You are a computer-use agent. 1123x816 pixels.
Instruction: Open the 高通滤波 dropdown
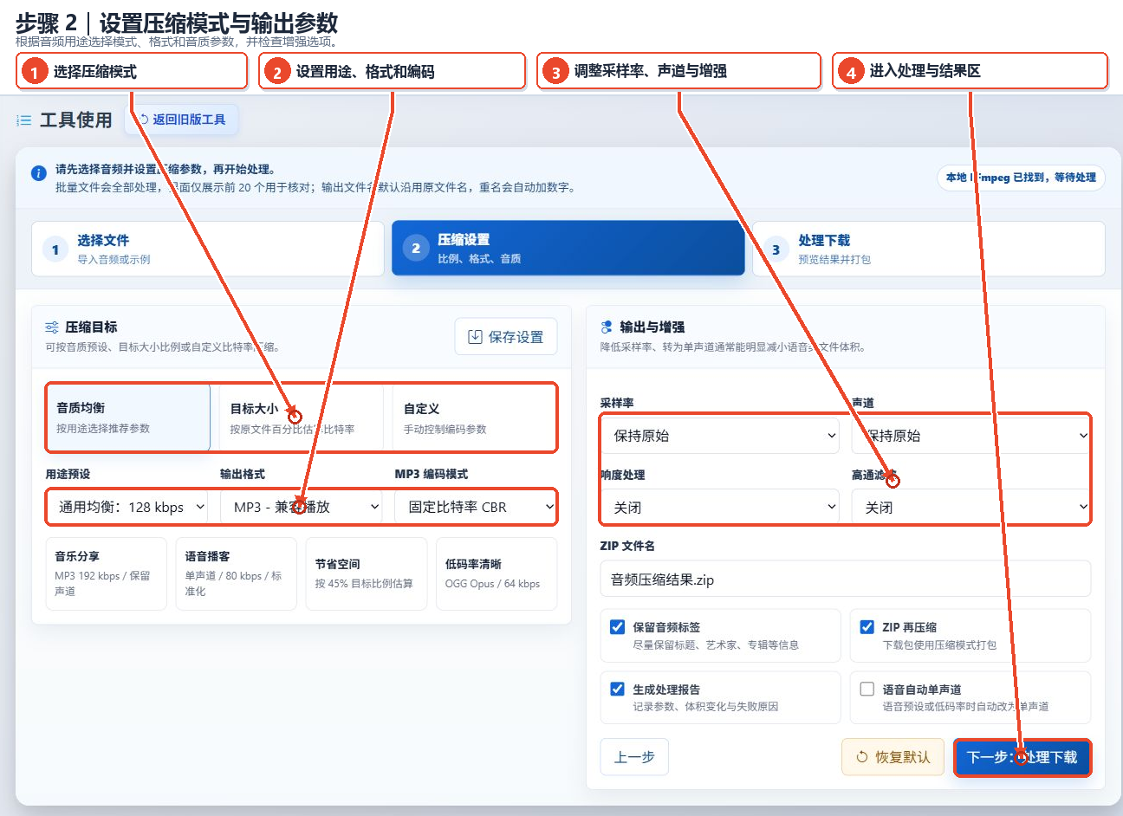coord(970,508)
